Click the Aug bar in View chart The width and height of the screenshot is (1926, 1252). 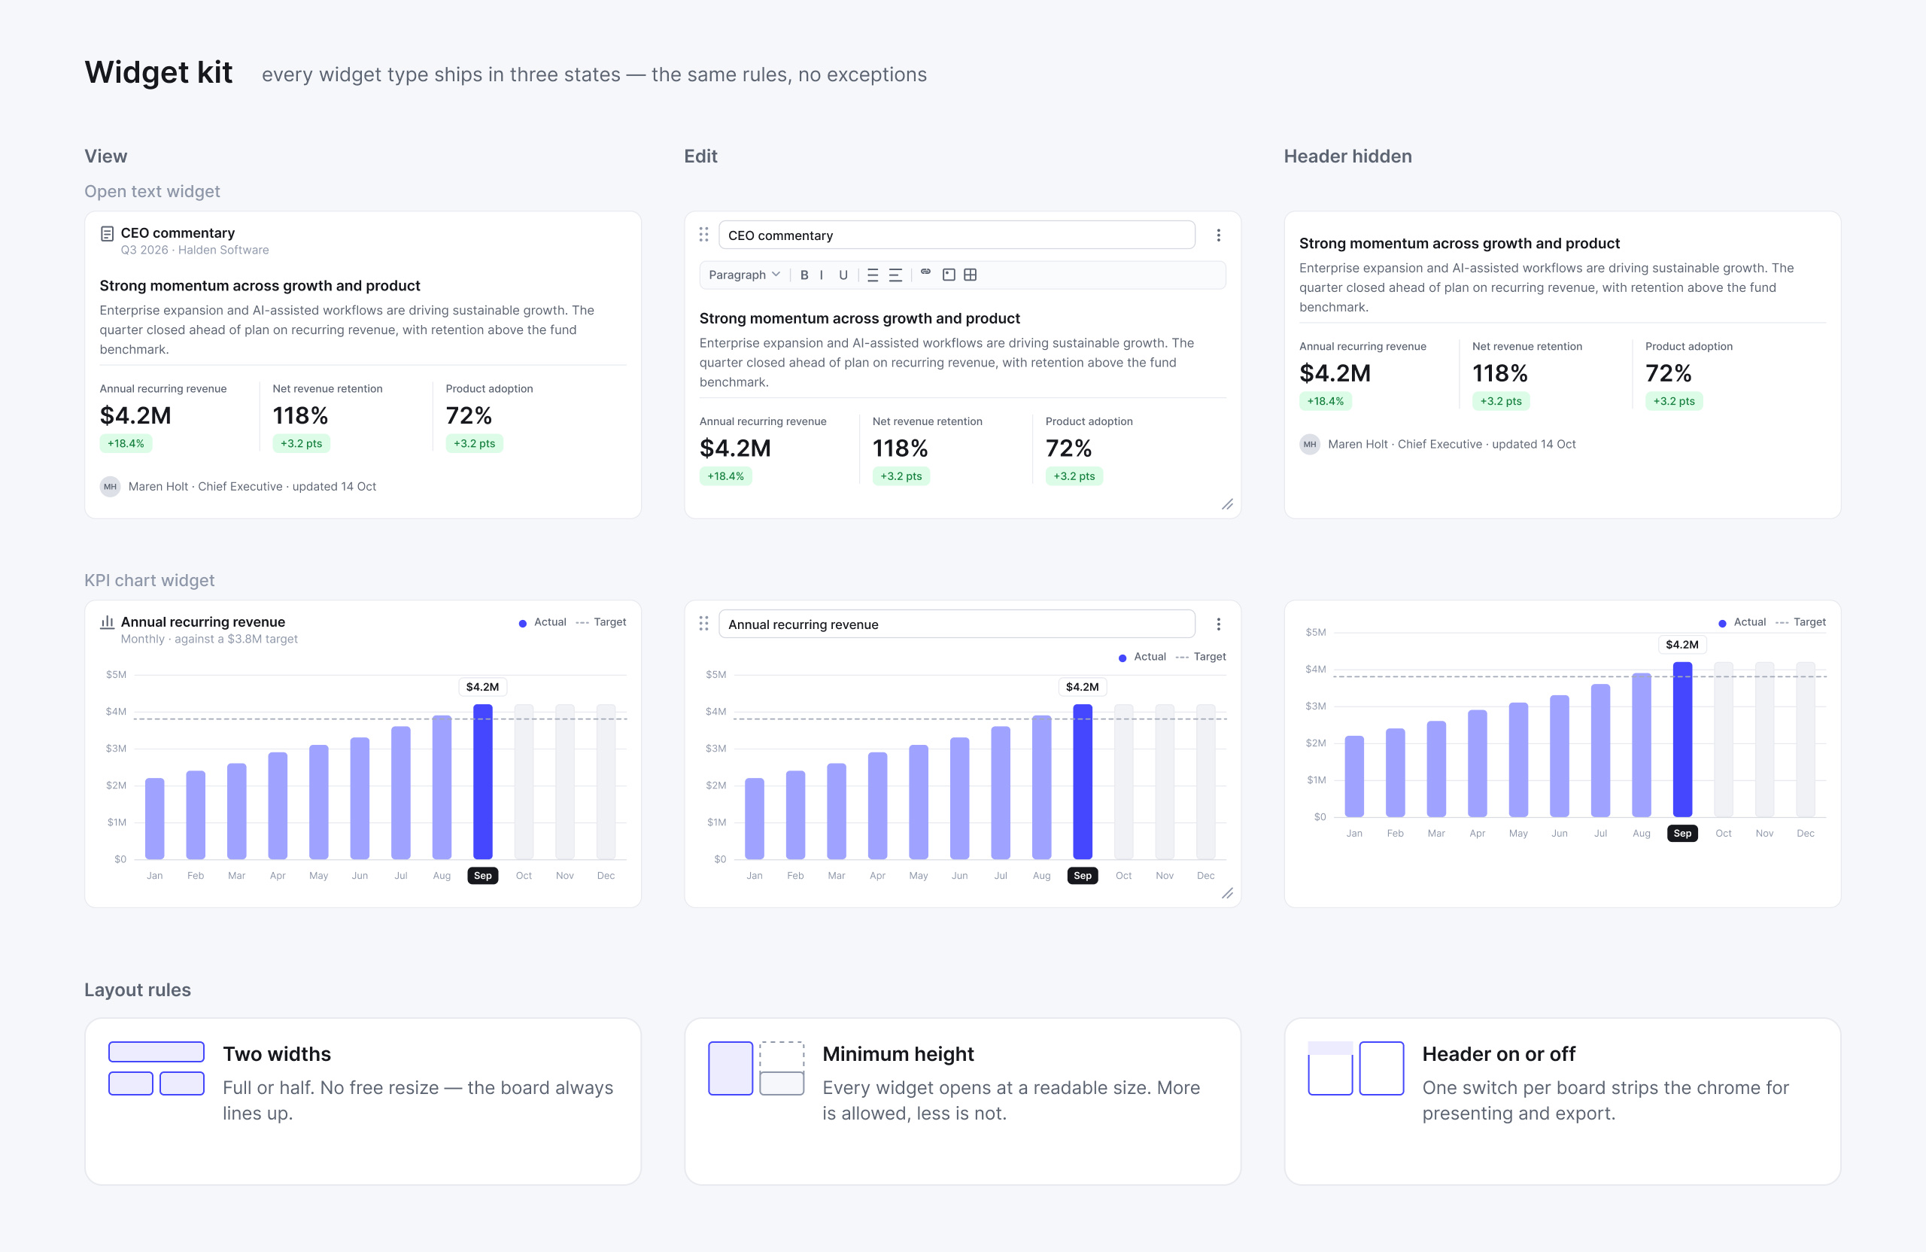pos(442,788)
